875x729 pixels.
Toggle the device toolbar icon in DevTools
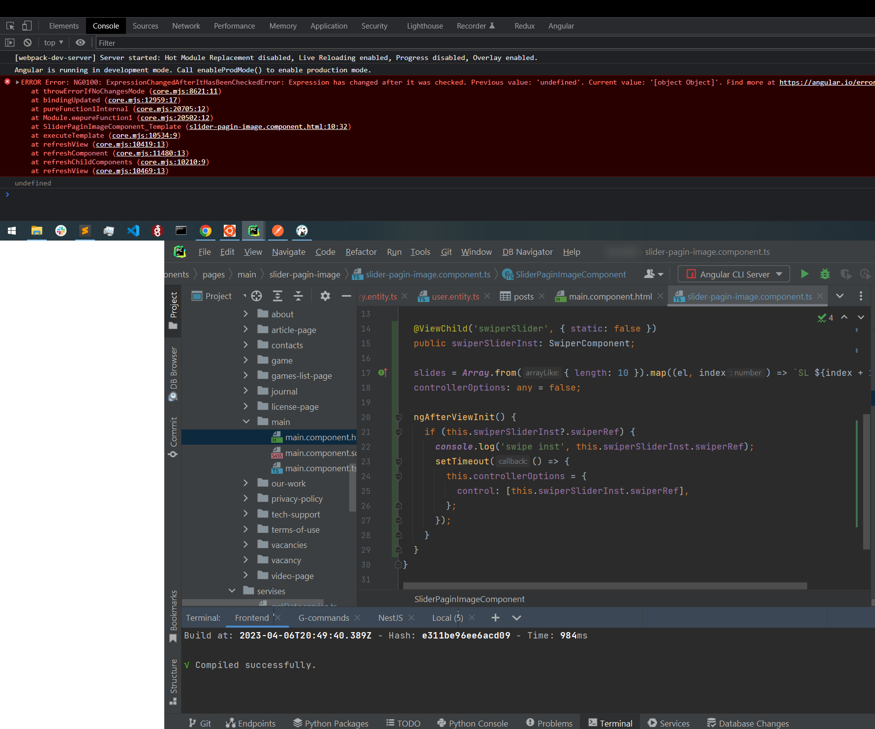27,26
